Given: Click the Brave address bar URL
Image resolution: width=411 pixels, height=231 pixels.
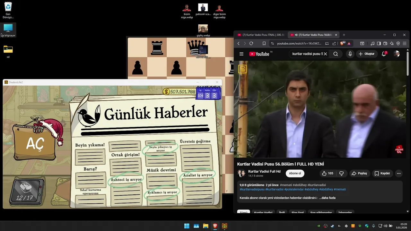Looking at the screenshot, I should click(x=299, y=43).
